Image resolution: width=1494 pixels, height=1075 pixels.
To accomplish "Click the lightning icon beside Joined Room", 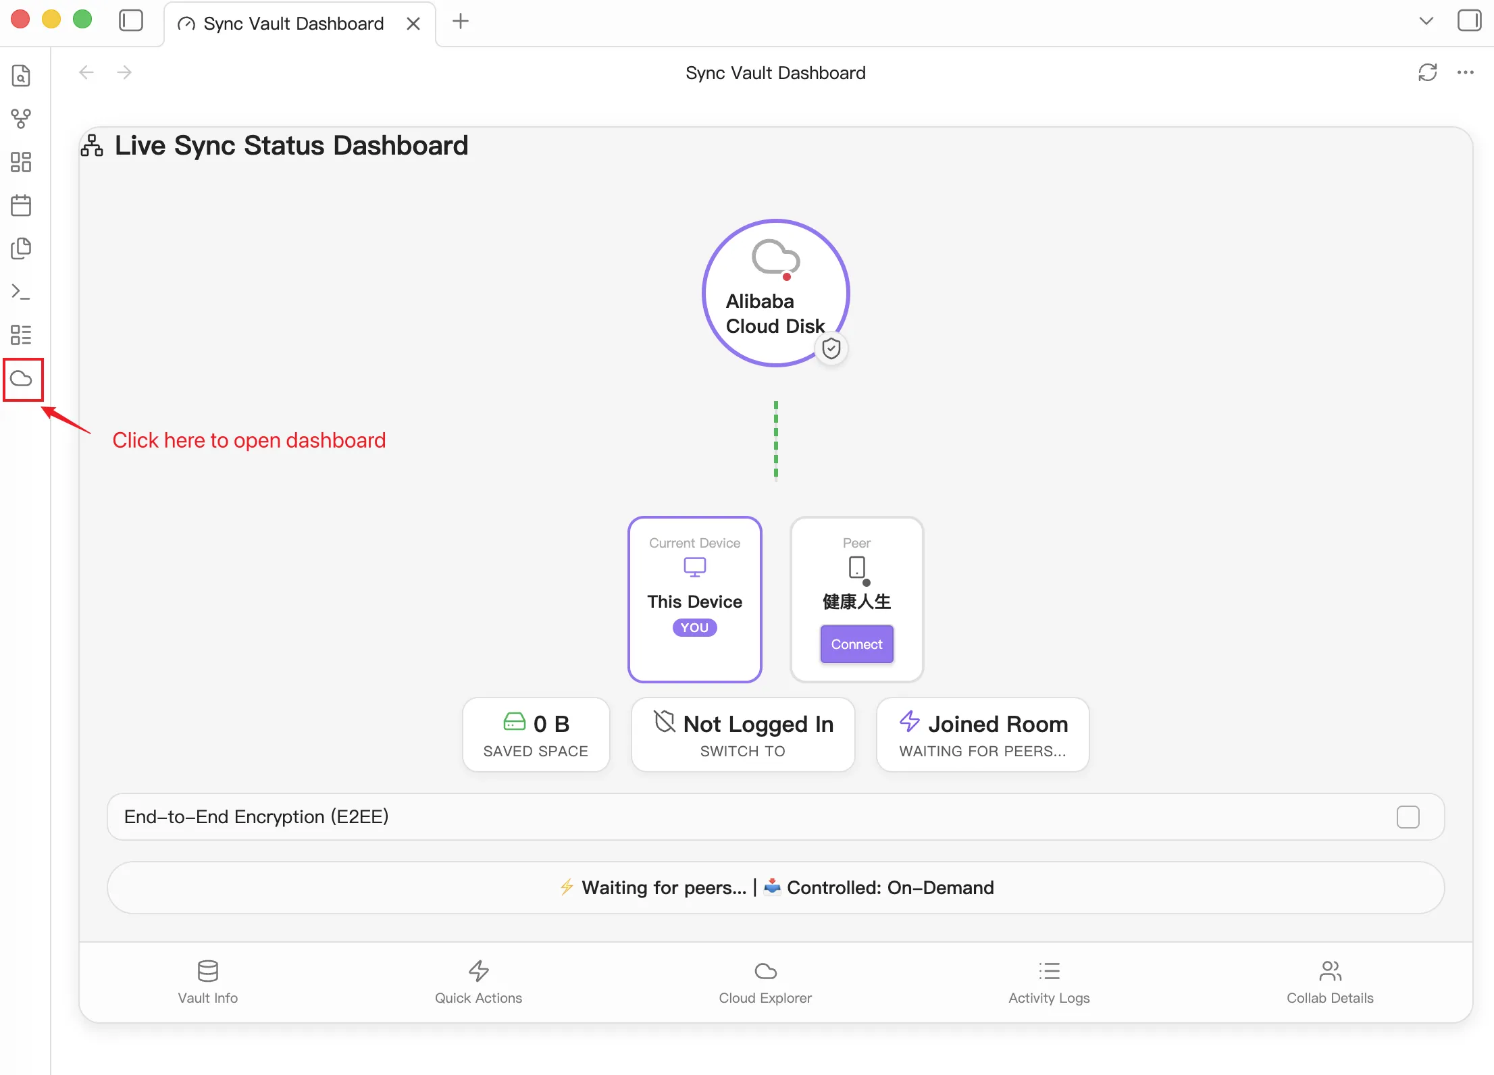I will point(910,722).
